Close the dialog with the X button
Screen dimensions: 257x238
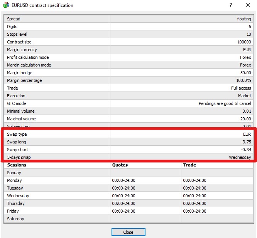(248, 5)
